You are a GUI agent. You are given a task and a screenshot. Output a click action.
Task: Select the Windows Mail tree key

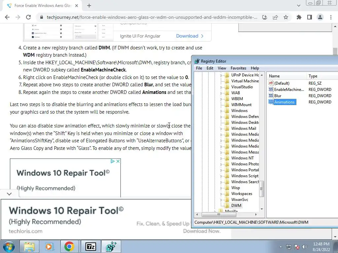[x=244, y=128]
